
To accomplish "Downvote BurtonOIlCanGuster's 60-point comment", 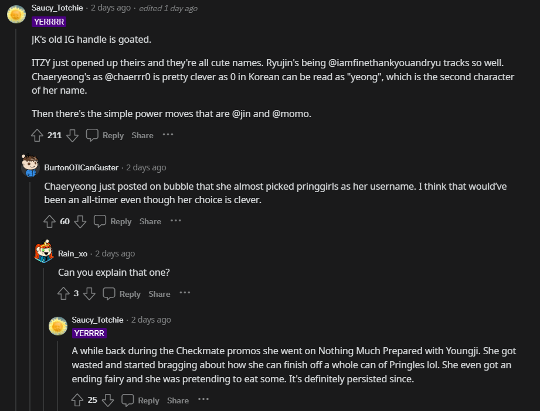I will coord(80,221).
